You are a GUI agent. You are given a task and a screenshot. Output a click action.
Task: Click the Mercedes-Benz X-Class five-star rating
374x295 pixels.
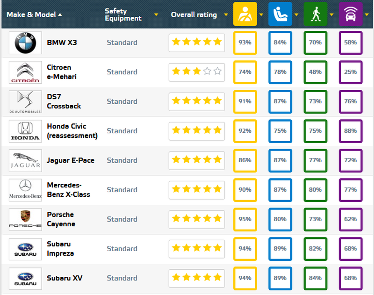pyautogui.click(x=196, y=190)
